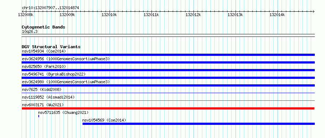Click the chr10:132007907..132014874 region label

[50, 8]
